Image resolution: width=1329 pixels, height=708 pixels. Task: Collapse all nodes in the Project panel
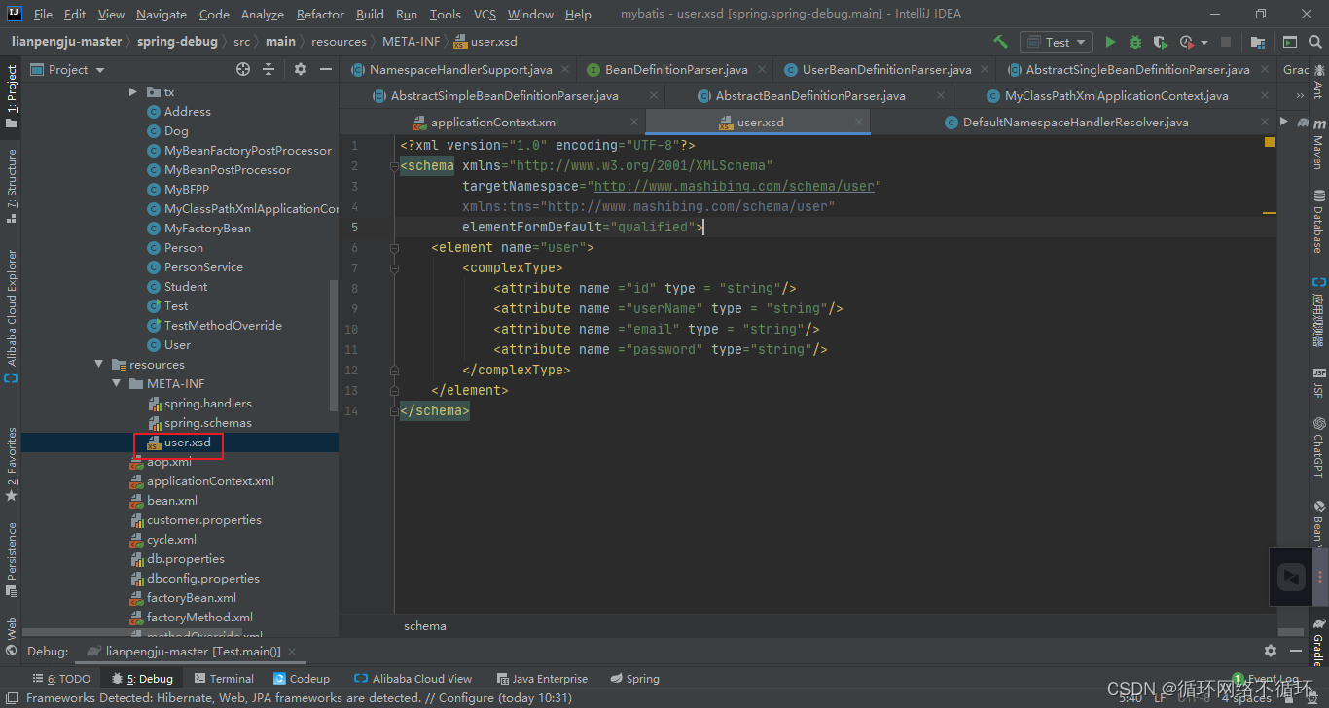[x=270, y=69]
